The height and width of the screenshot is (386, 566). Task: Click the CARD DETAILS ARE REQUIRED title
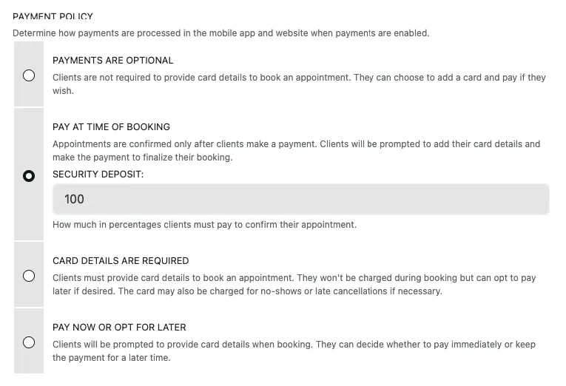[x=121, y=261]
